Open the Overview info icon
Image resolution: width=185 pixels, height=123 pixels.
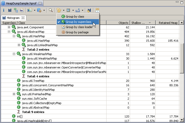(x=4, y=10)
